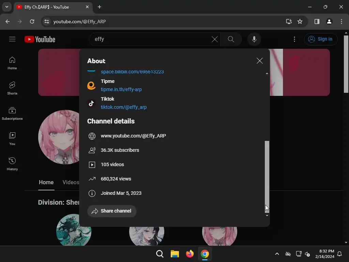Screen dimensions: 349x262
Task: Click the pink-haired member avatar at bottom
Action: tap(219, 236)
